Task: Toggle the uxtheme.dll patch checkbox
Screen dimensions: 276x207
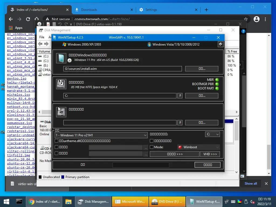Action: (x=57, y=141)
